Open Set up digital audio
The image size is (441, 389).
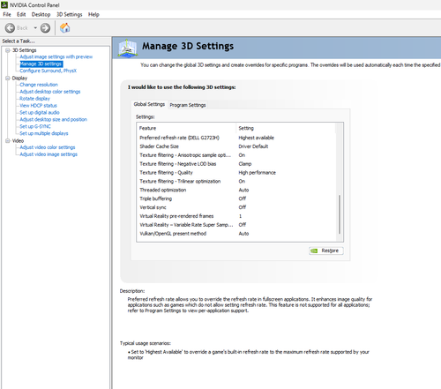[40, 113]
